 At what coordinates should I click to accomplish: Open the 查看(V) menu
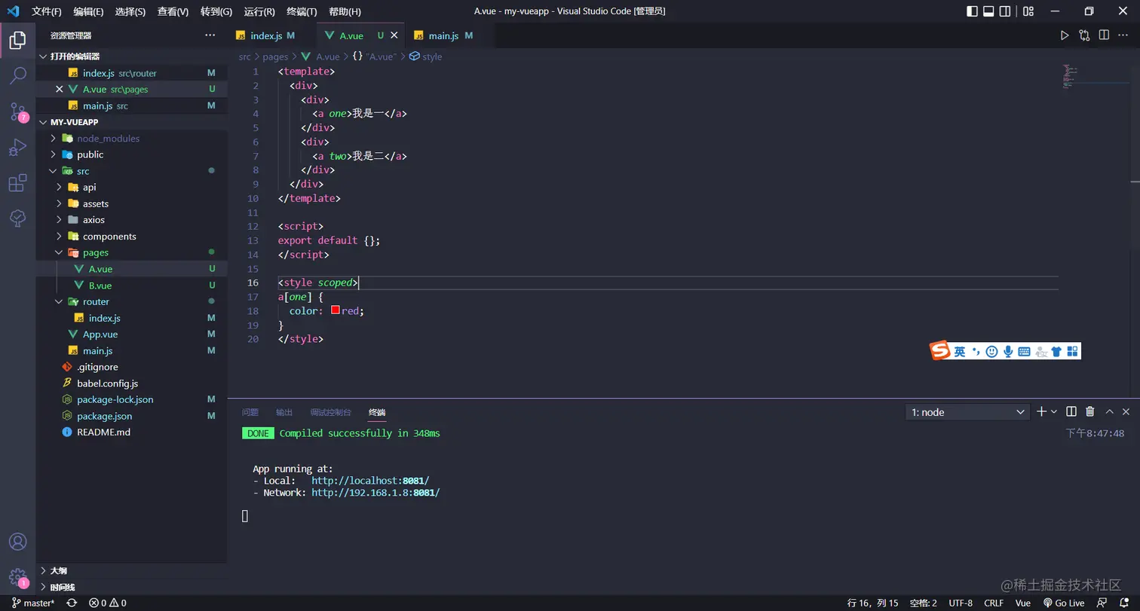173,11
